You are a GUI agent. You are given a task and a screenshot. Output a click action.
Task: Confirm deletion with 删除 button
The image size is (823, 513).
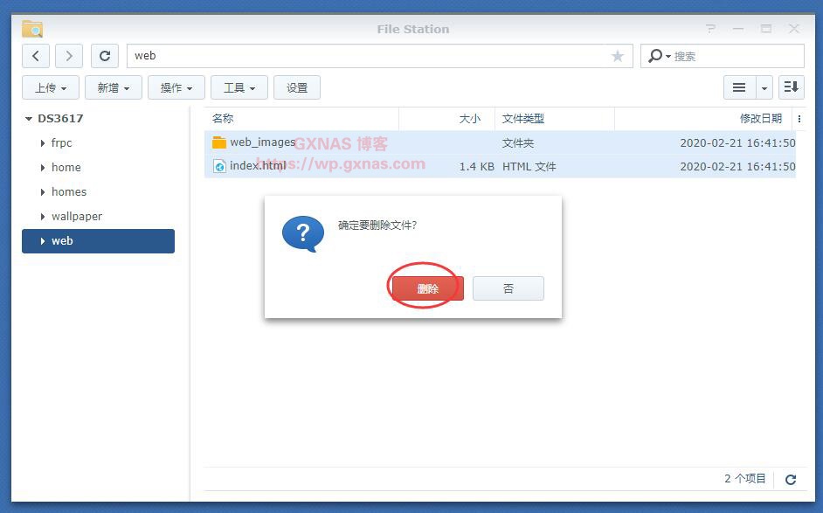[428, 288]
